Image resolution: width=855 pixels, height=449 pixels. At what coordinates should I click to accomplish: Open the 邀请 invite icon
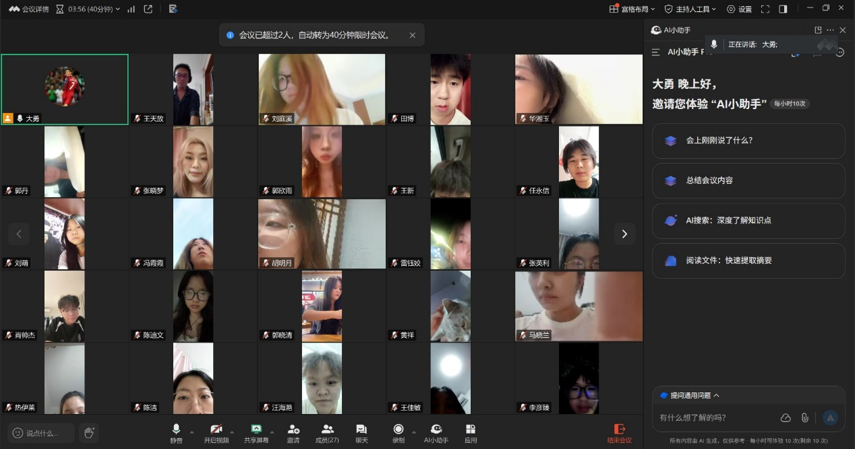pos(293,432)
